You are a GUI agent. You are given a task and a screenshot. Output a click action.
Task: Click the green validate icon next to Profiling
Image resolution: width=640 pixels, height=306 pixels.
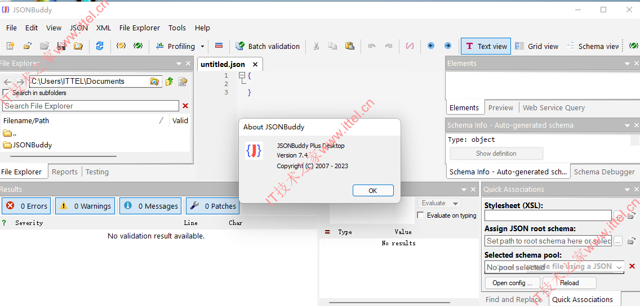[138, 46]
